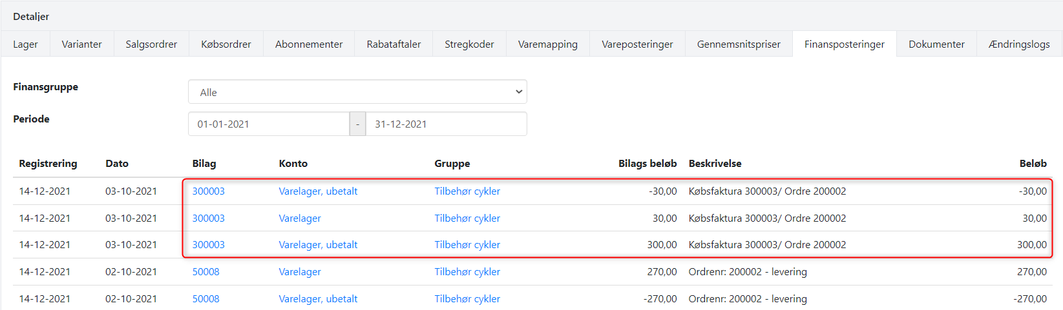Screen dimensions: 1063x310
Task: Open the Stregkoder tab
Action: pyautogui.click(x=469, y=44)
